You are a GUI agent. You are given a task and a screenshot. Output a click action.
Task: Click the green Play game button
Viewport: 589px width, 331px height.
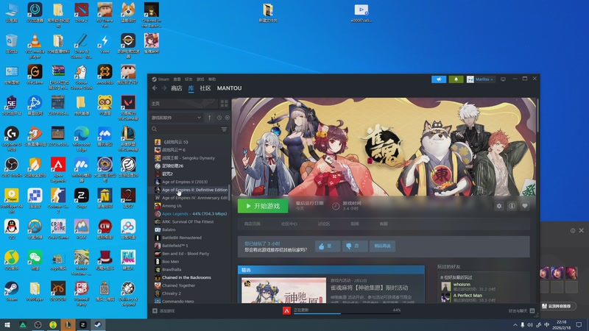click(x=263, y=206)
